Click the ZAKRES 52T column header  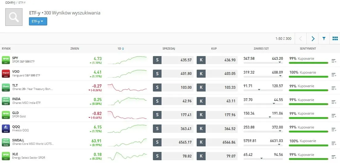(261, 49)
